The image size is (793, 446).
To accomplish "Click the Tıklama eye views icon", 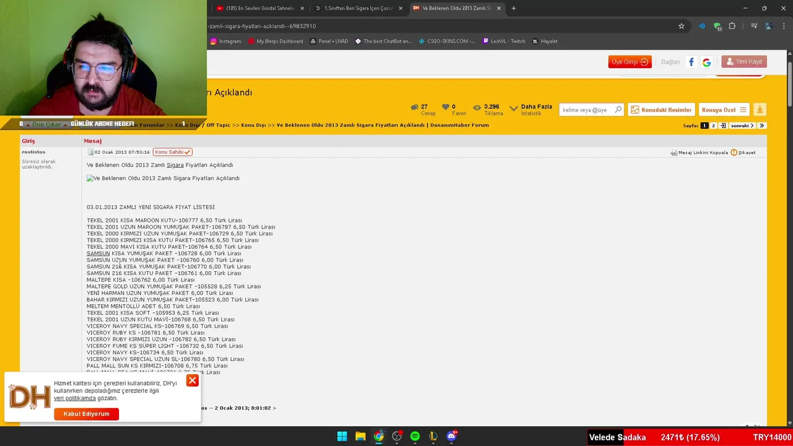I will click(476, 107).
